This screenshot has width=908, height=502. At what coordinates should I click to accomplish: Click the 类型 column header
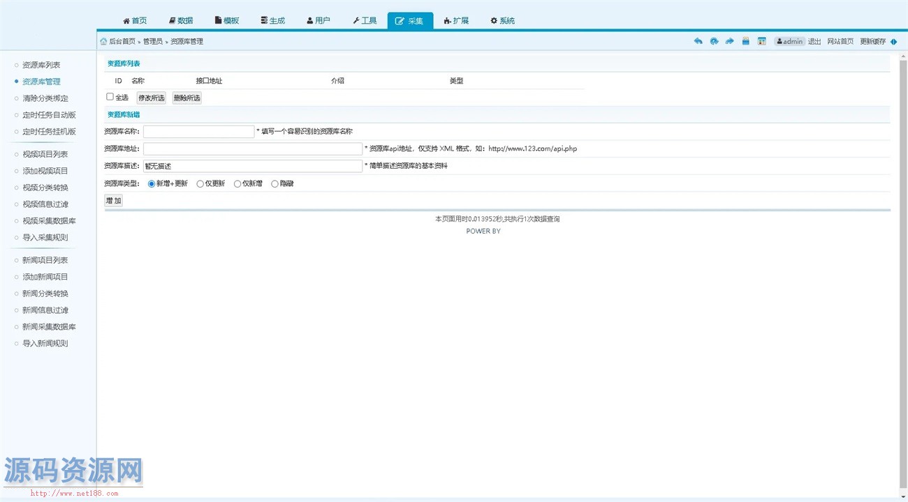click(456, 81)
